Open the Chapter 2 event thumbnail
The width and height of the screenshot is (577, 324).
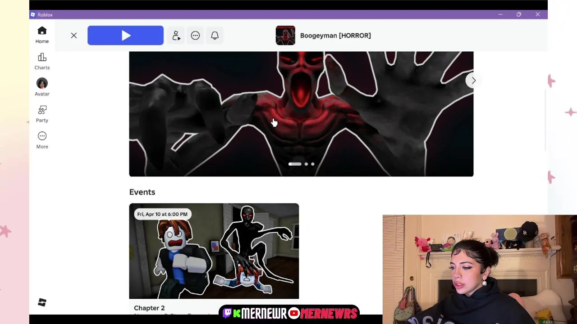click(x=214, y=251)
